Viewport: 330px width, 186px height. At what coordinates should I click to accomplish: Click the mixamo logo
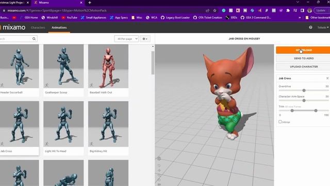12,27
